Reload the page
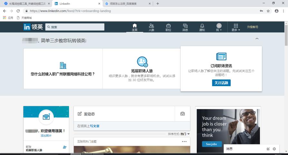This screenshot has width=288, height=155. click(x=18, y=11)
